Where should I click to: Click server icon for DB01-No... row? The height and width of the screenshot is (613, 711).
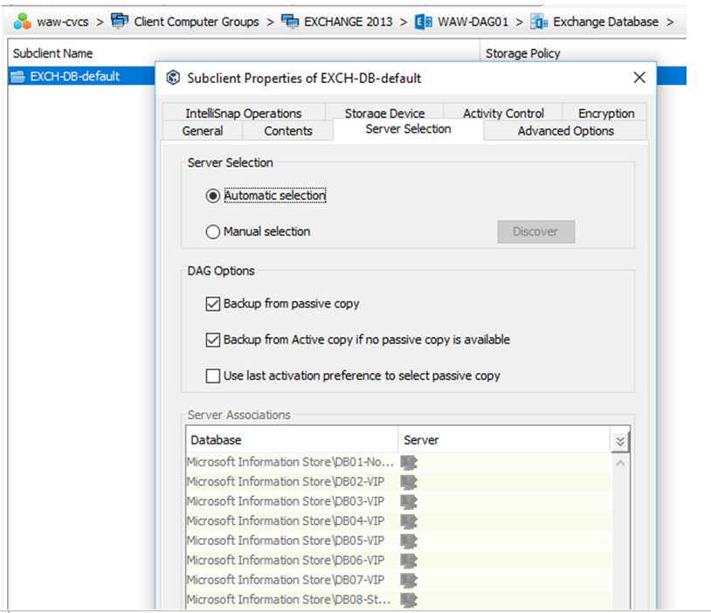point(409,463)
